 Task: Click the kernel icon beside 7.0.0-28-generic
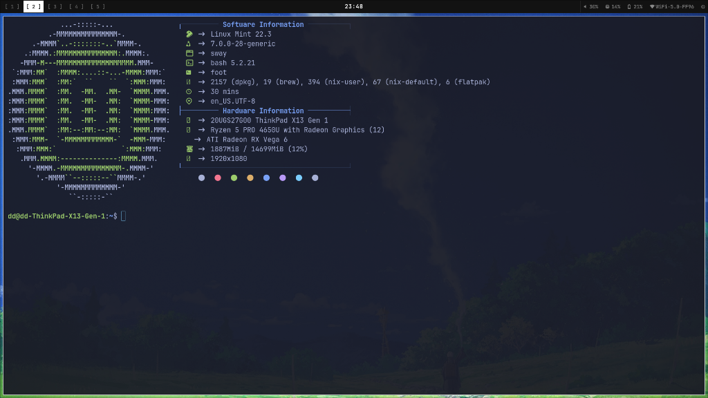[189, 44]
